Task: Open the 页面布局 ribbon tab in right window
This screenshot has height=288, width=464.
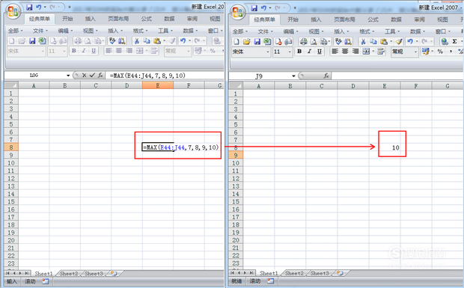Action: point(344,19)
